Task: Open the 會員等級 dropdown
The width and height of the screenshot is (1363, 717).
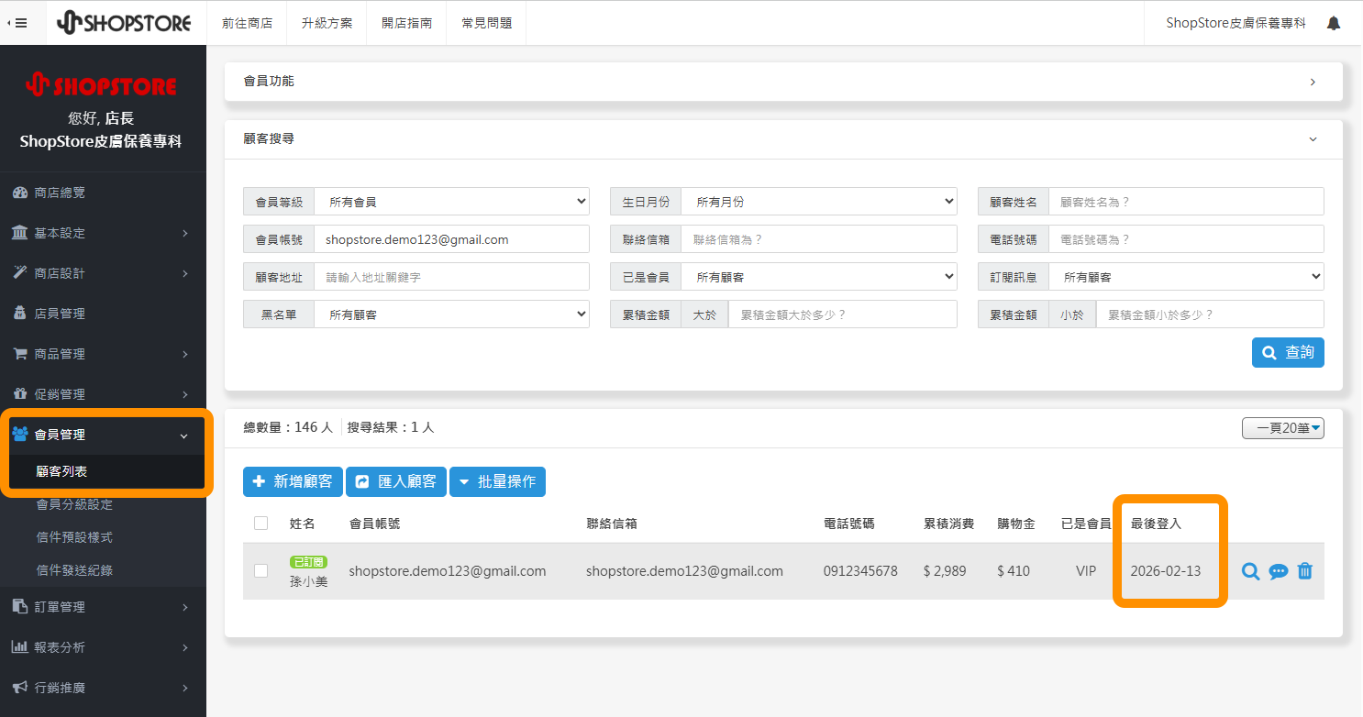Action: [451, 202]
